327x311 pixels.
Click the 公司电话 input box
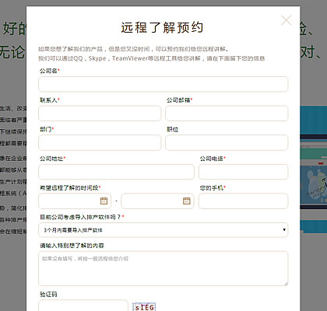pos(243,172)
